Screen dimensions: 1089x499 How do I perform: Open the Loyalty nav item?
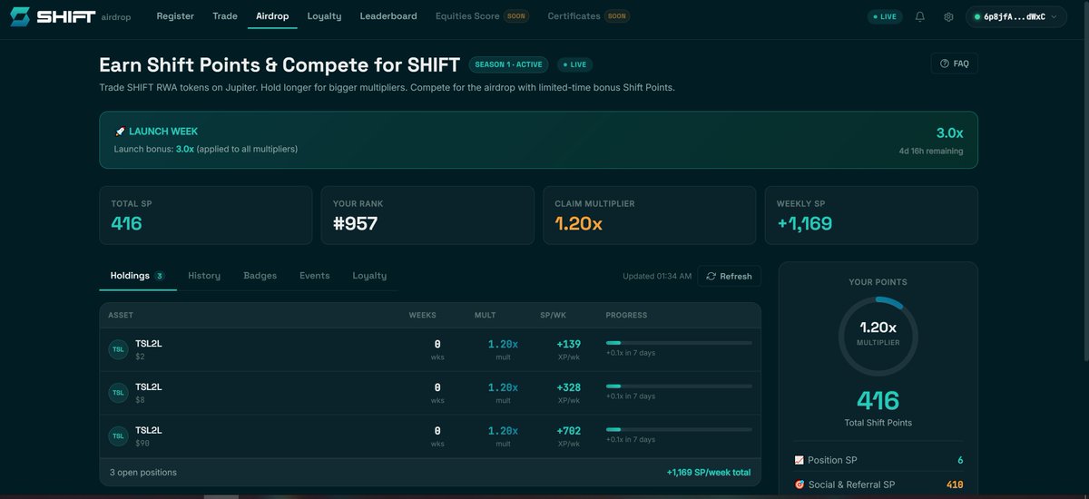[325, 16]
